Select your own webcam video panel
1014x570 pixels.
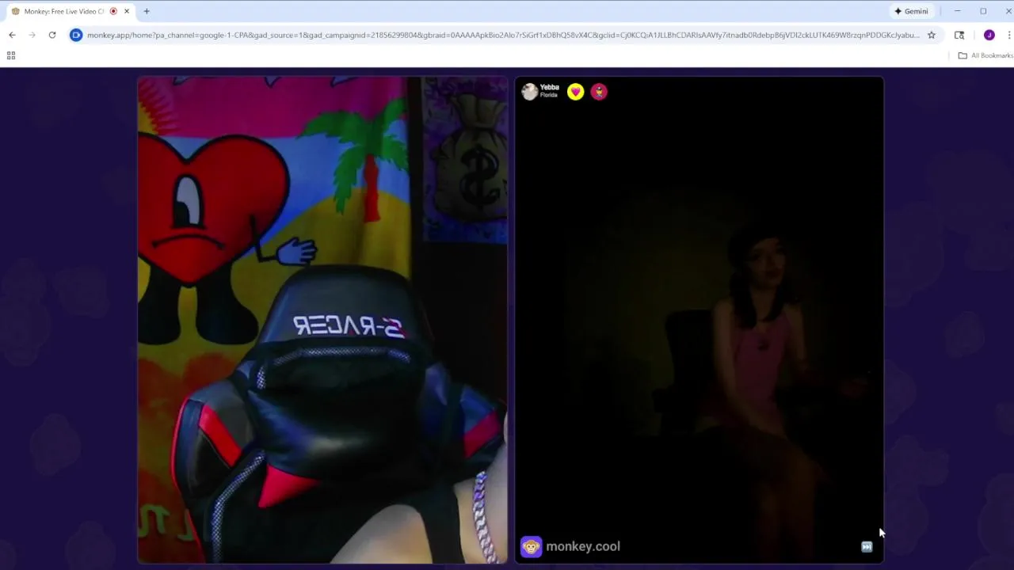[322, 320]
